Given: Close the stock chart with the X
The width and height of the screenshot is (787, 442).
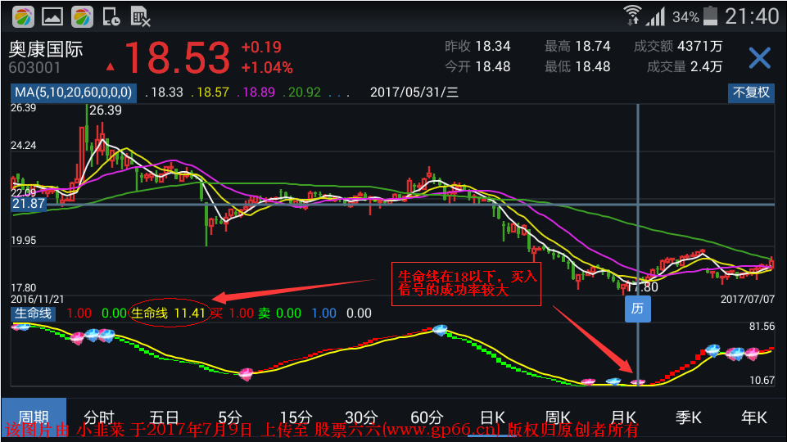Looking at the screenshot, I should 759,57.
